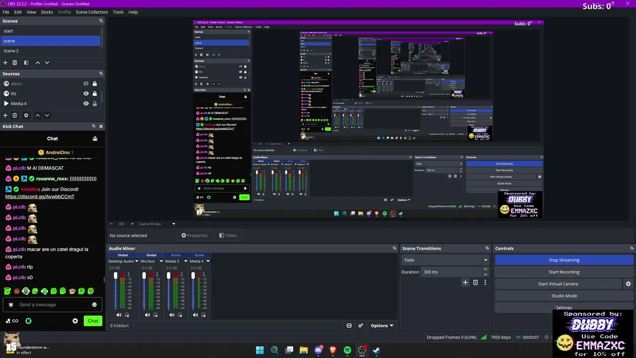636x358 pixels.
Task: Open the Docks menu
Action: click(47, 12)
